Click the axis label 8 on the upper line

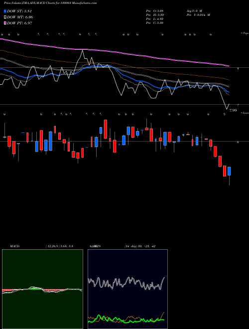[238, 68]
